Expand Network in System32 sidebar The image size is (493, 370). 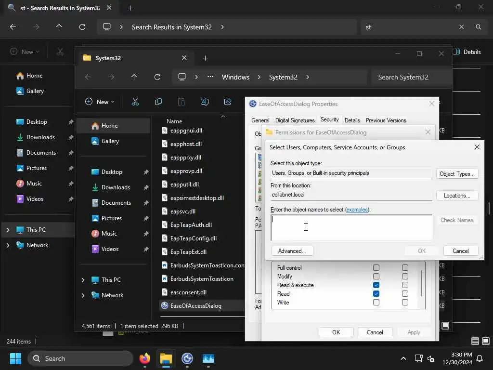pos(83,295)
